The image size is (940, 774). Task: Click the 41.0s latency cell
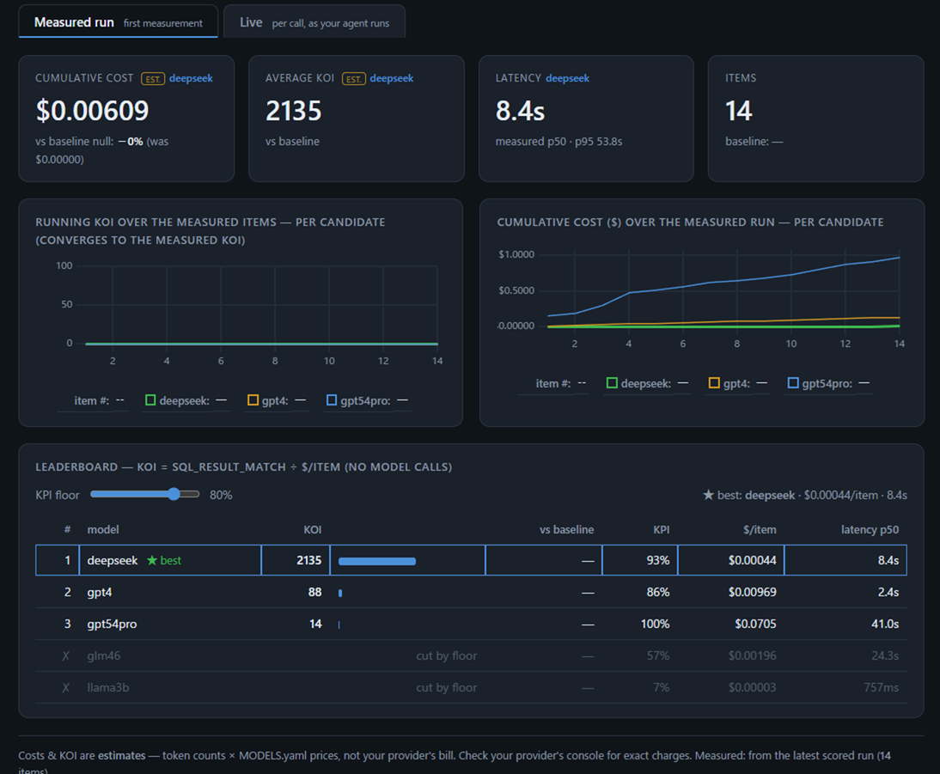point(885,624)
